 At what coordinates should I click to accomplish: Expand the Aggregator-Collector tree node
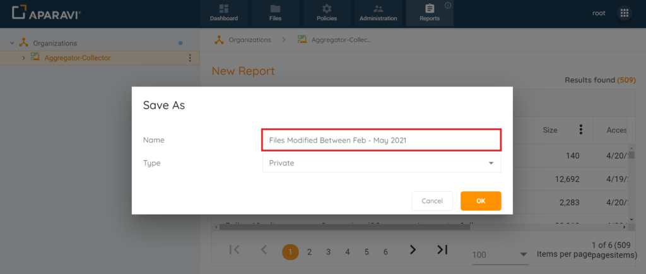point(23,58)
